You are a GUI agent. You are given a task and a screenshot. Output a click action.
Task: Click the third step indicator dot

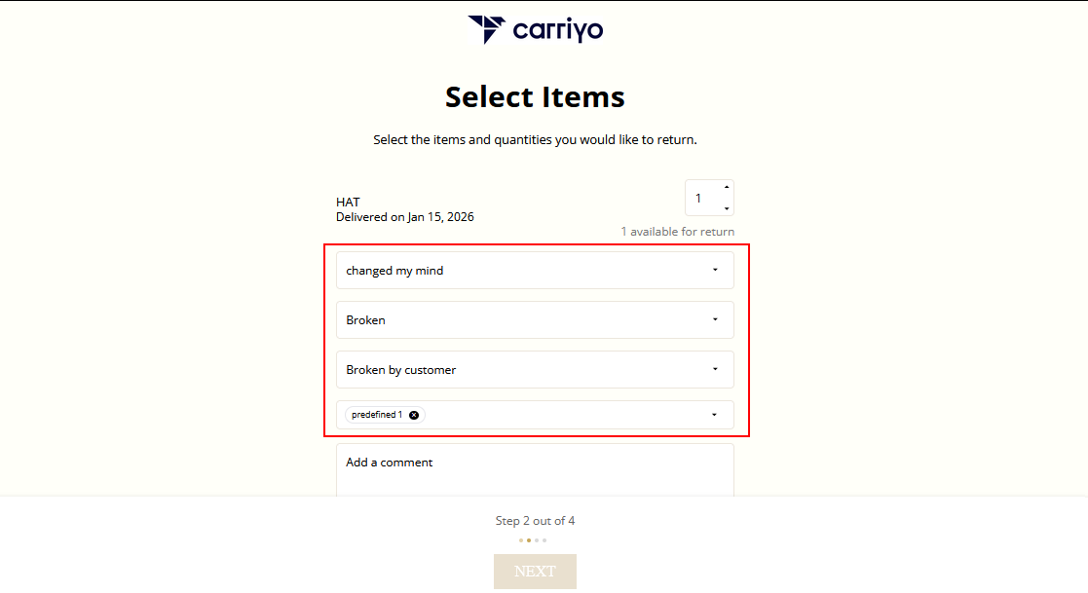[x=537, y=539]
